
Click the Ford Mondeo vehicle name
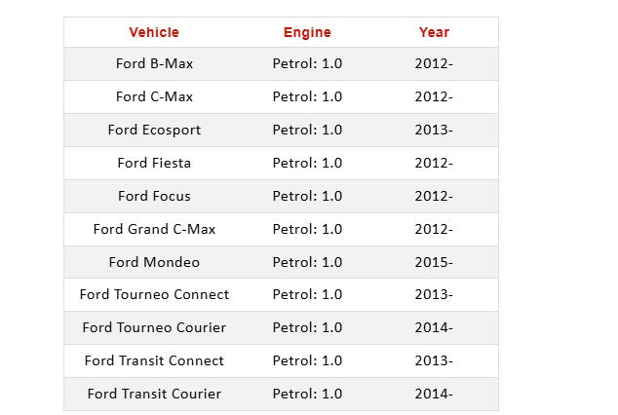click(x=154, y=262)
